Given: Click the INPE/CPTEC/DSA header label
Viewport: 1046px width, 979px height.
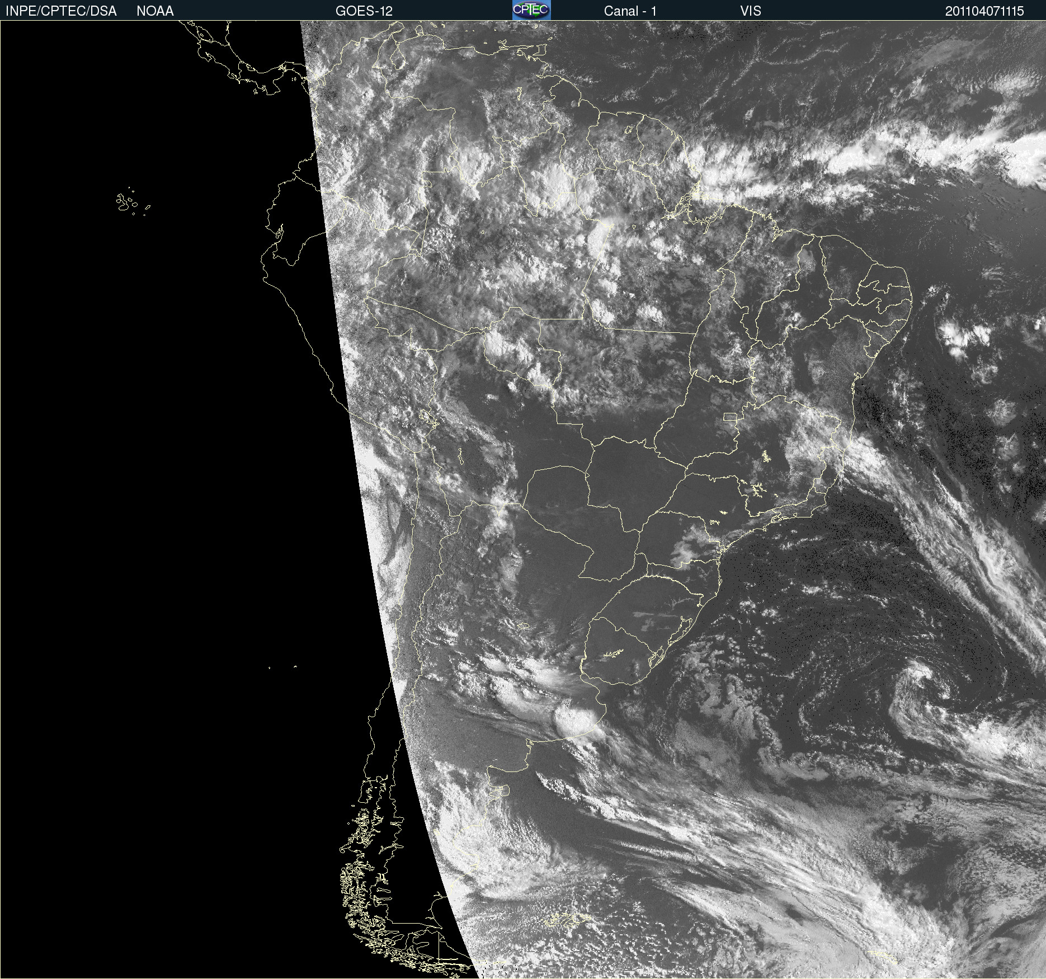Looking at the screenshot, I should point(61,11).
